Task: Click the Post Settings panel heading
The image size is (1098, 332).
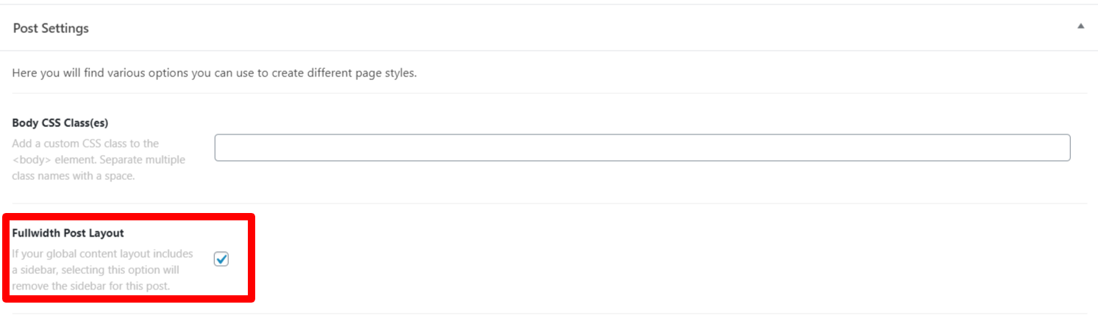Action: tap(51, 28)
